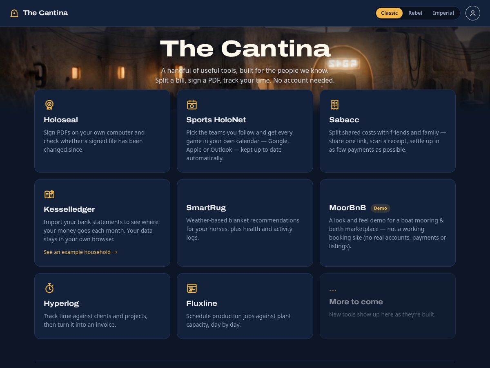Click the Holoseal rosette badge icon

(49, 105)
